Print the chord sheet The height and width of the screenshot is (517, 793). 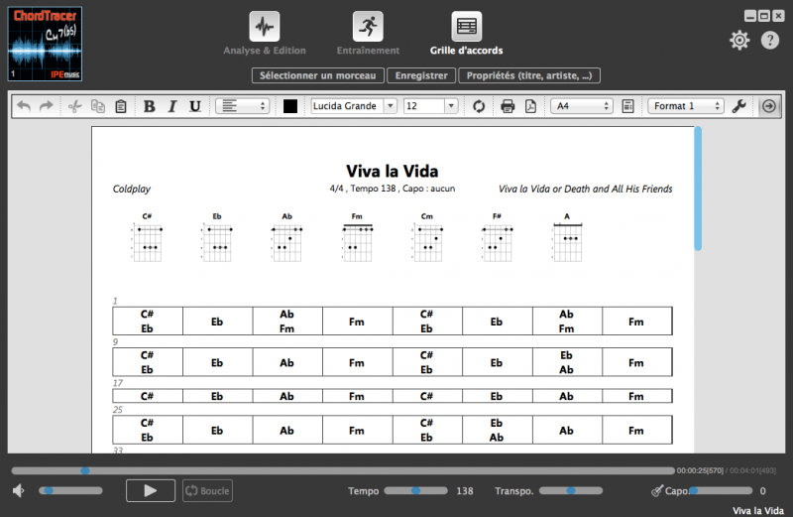coord(508,106)
